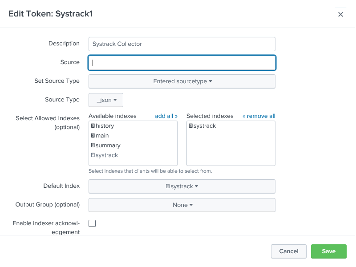Screen dimensions: 356x267
Task: Close the Edit Token dialog
Action: pos(340,14)
